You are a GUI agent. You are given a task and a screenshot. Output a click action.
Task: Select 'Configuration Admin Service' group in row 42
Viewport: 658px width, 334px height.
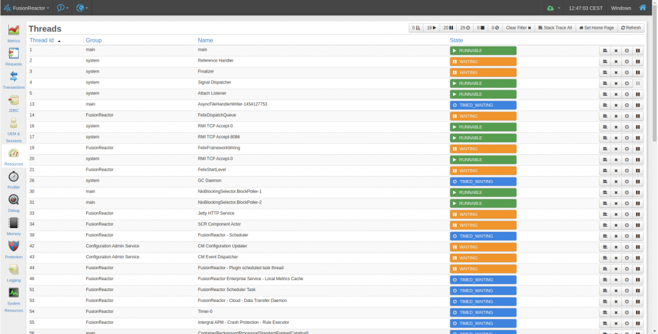click(x=112, y=246)
